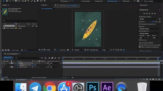Switch to the Библиотеки workspace
The image size is (163, 91).
click(126, 1)
